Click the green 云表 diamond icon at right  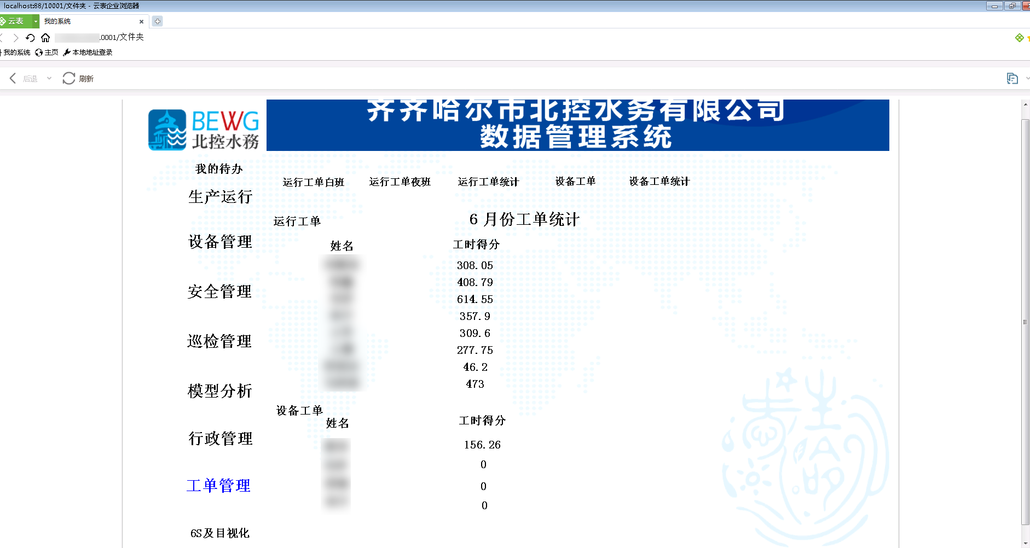[1019, 38]
